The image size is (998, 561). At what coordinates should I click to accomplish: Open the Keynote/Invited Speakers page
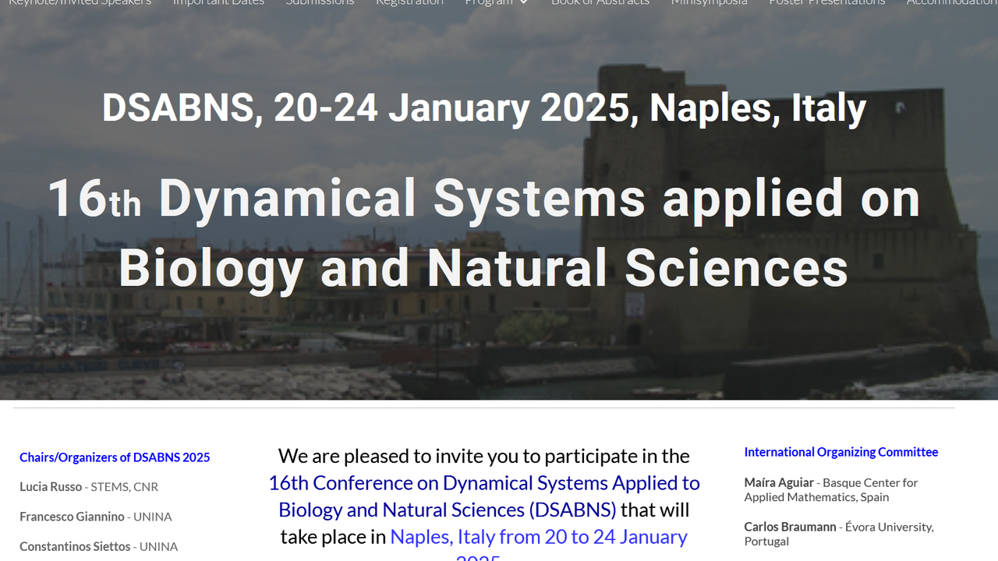(x=80, y=2)
